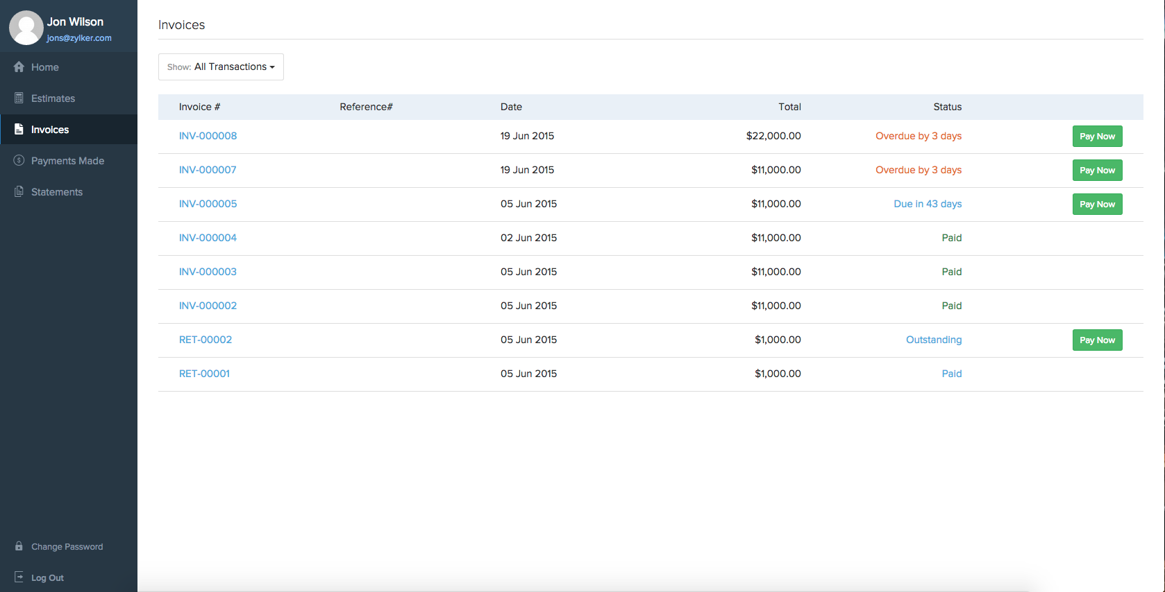Click the Change Password lock icon
1165x592 pixels.
(x=19, y=546)
